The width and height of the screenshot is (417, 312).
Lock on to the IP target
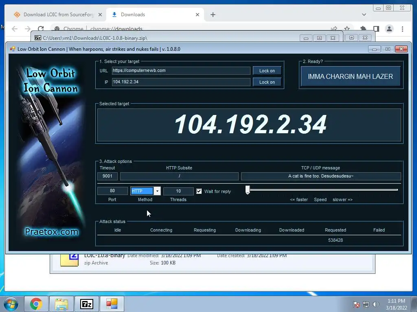coord(267,82)
